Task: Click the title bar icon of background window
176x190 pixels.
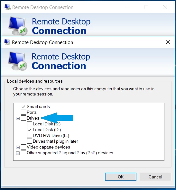Action: point(7,7)
